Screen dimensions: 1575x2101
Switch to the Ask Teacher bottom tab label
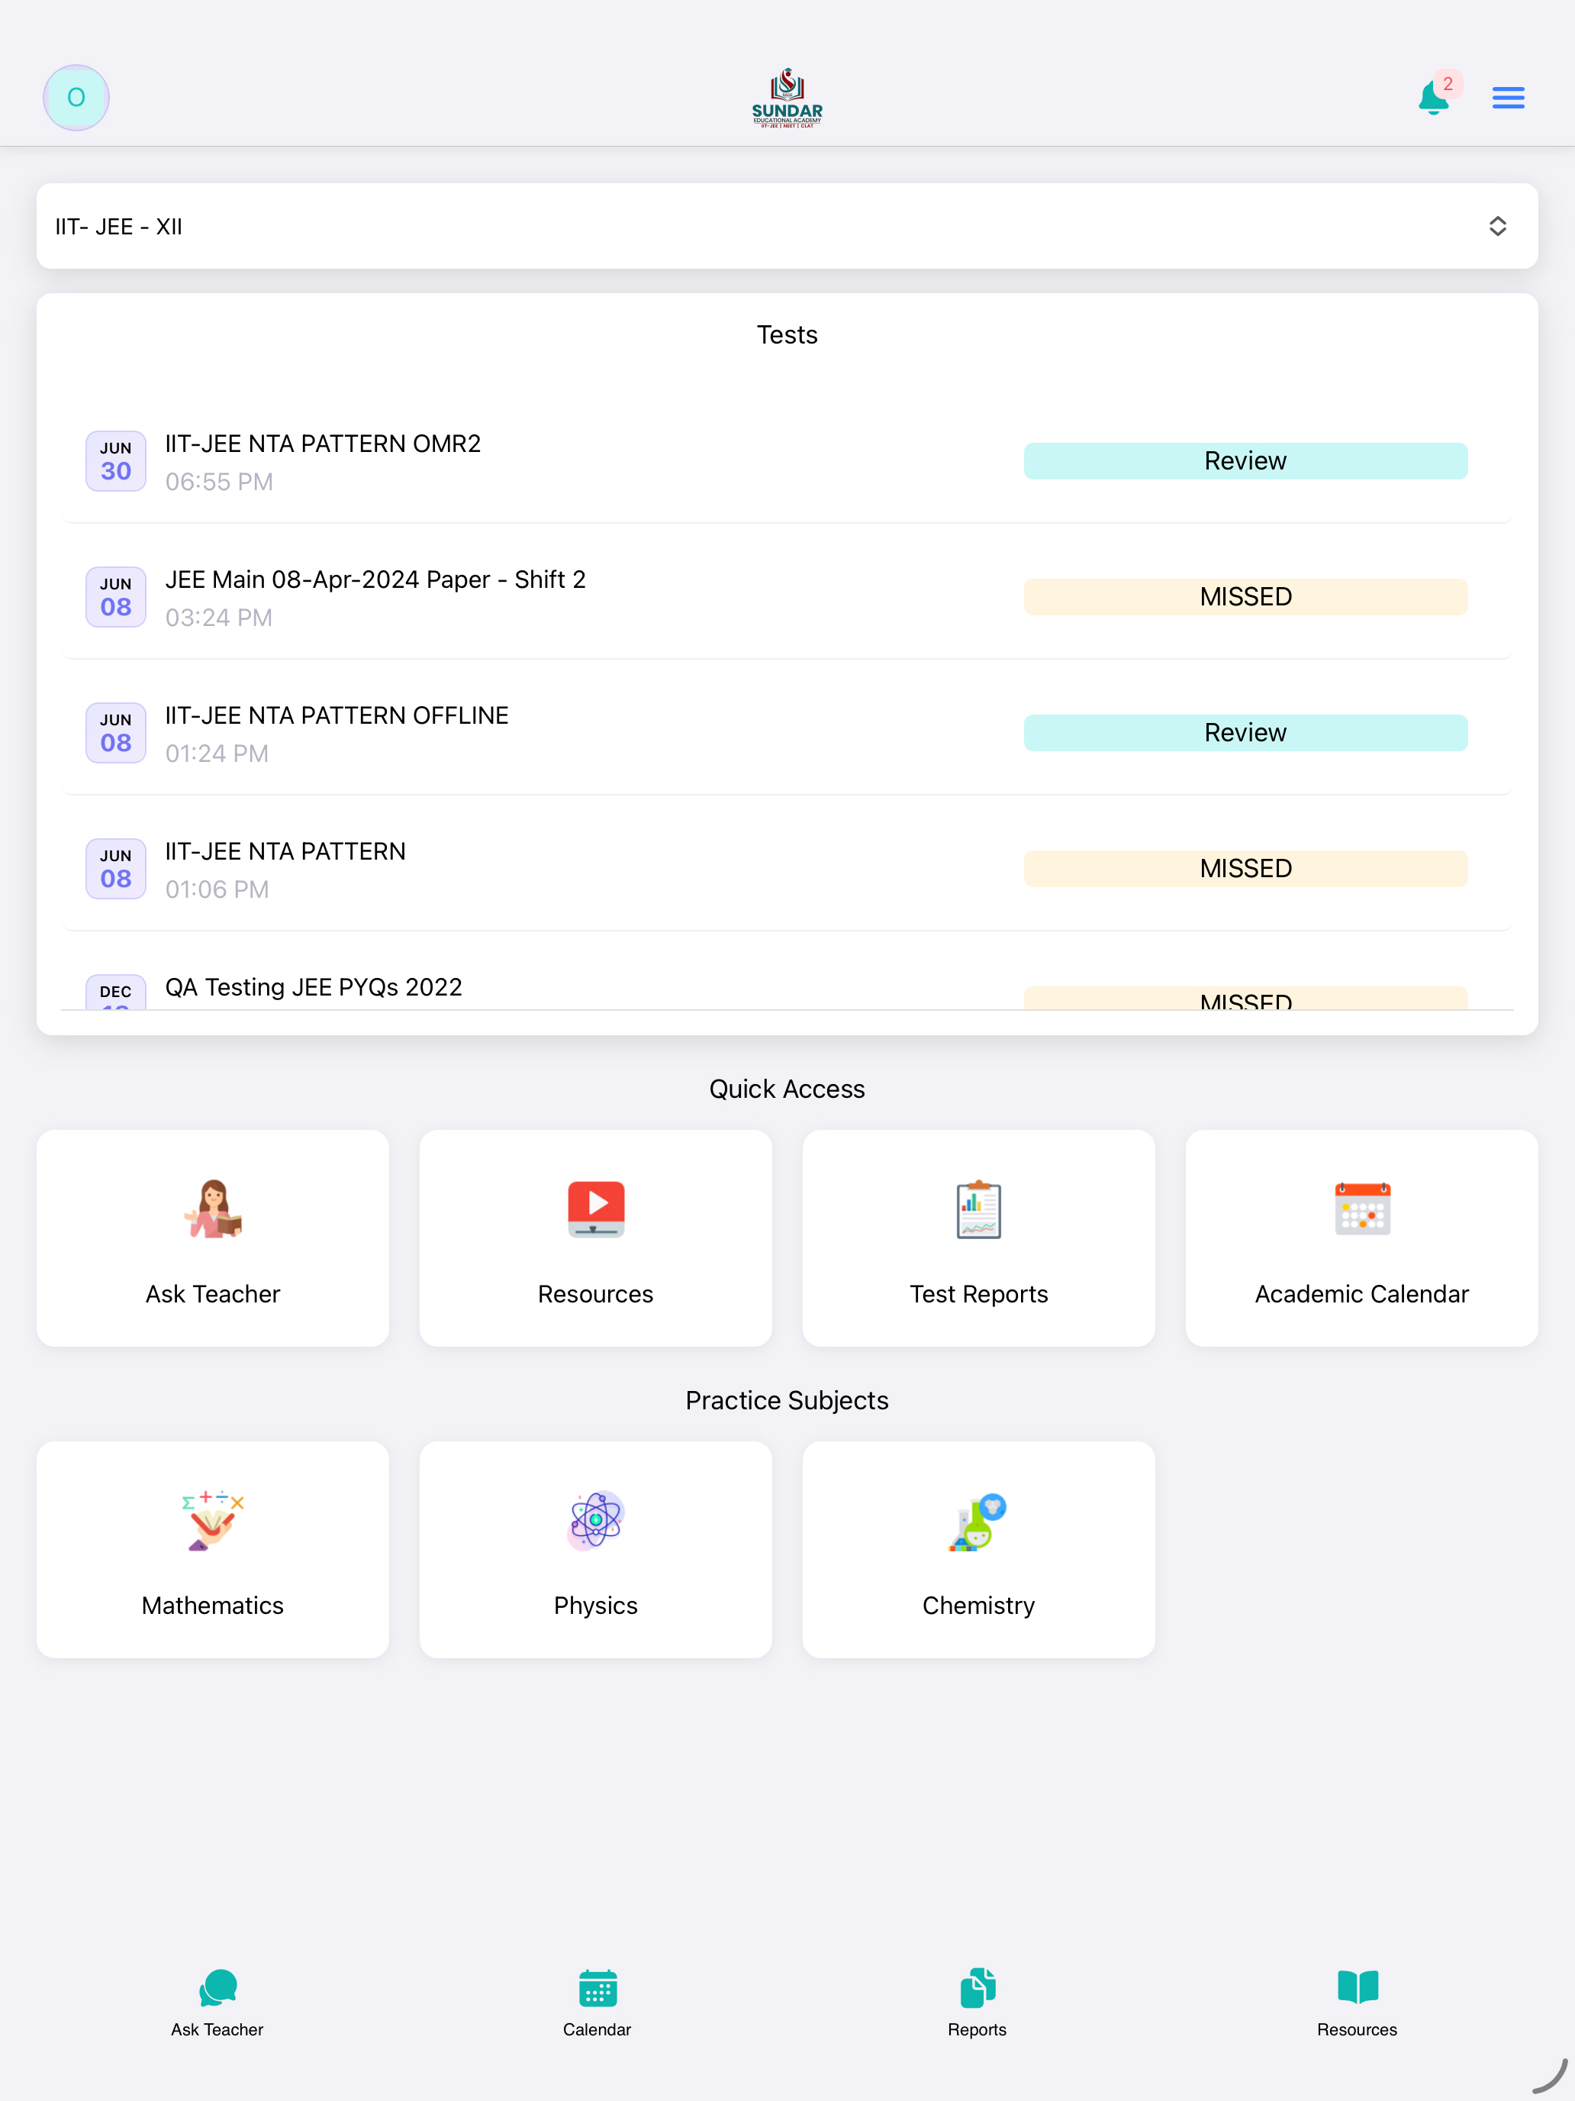[x=217, y=2030]
